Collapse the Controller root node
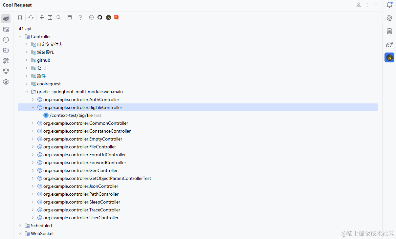 tap(20, 36)
